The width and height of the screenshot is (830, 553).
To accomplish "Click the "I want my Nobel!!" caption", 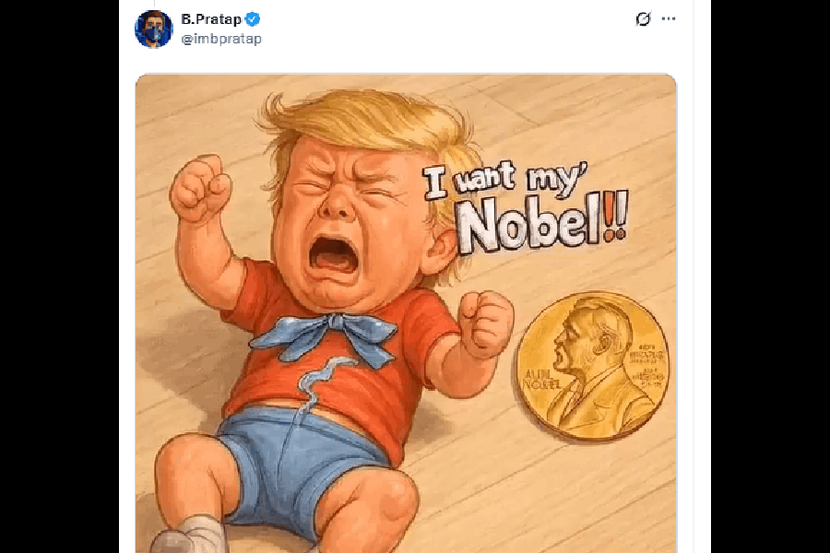I will [527, 207].
